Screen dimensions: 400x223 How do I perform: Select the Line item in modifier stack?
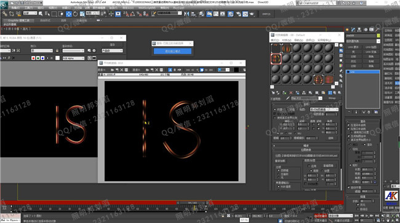[x=362, y=72]
